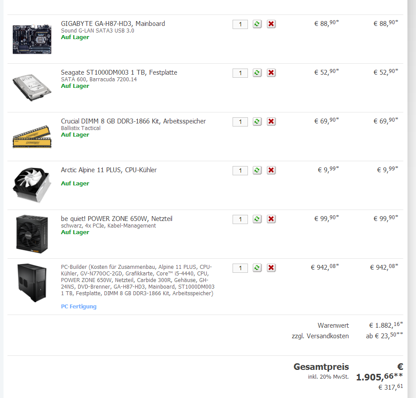Remove be quiet! Netzteil from cart
This screenshot has height=398, width=416.
click(x=271, y=219)
